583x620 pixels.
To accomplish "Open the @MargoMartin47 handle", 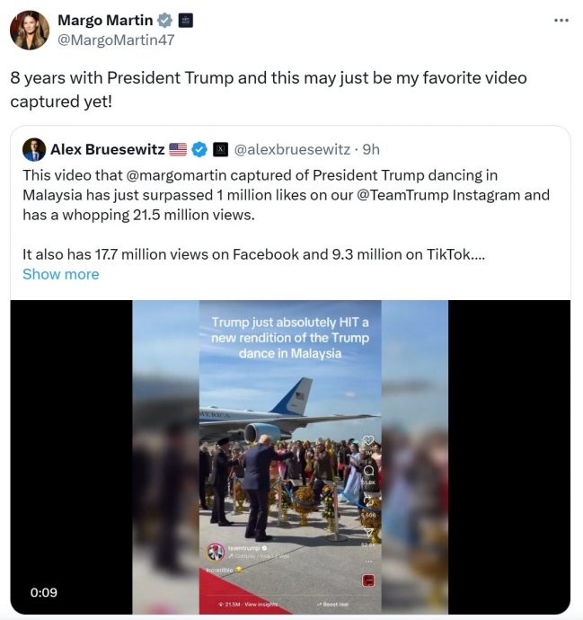I will click(x=116, y=40).
